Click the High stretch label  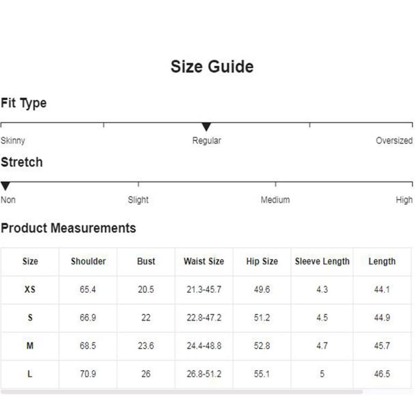click(x=404, y=200)
